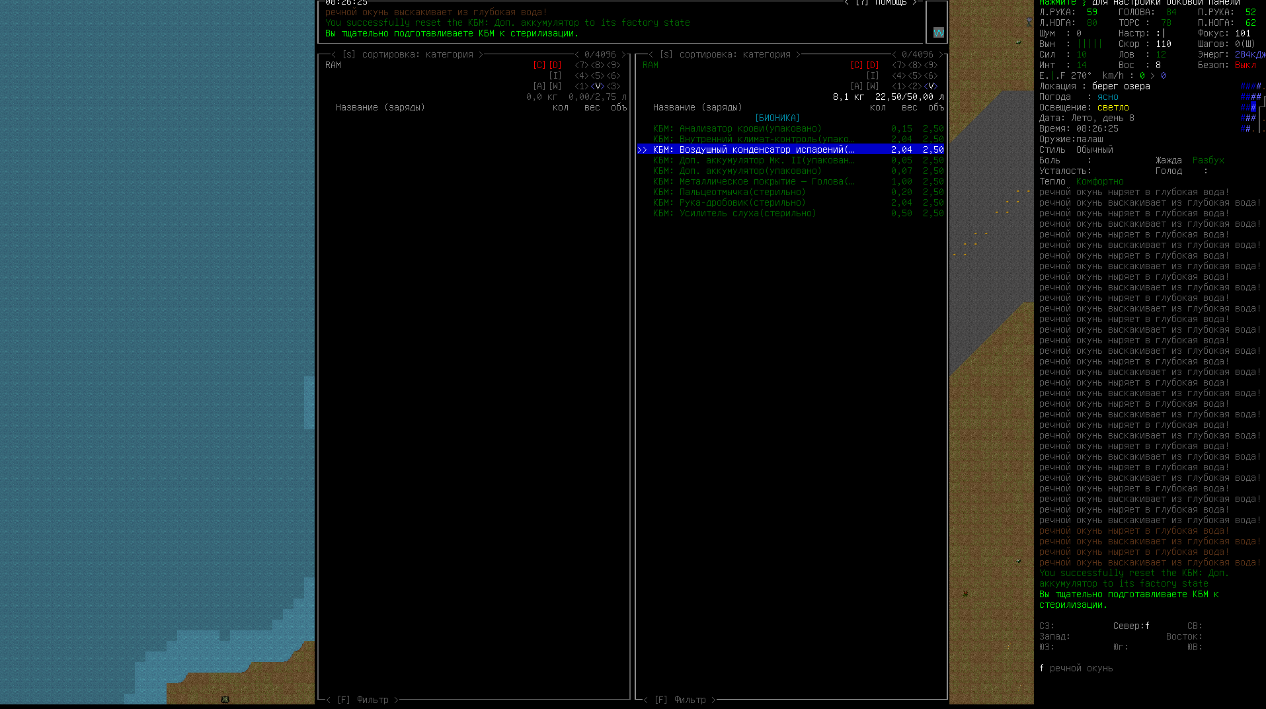Change sort mode in empty left pane header
This screenshot has width=1266, height=709.
(x=407, y=54)
